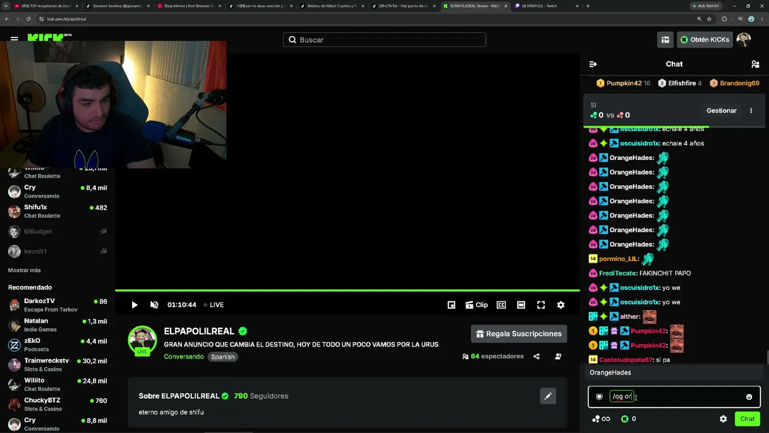769x433 pixels.
Task: Open chat identity shield icon
Action: pos(599,397)
